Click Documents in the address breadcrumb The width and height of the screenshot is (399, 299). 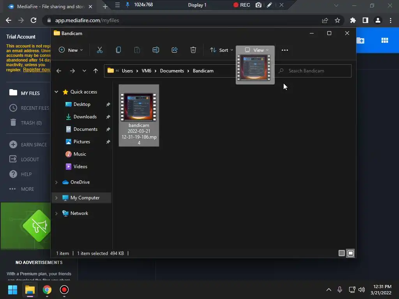[172, 71]
